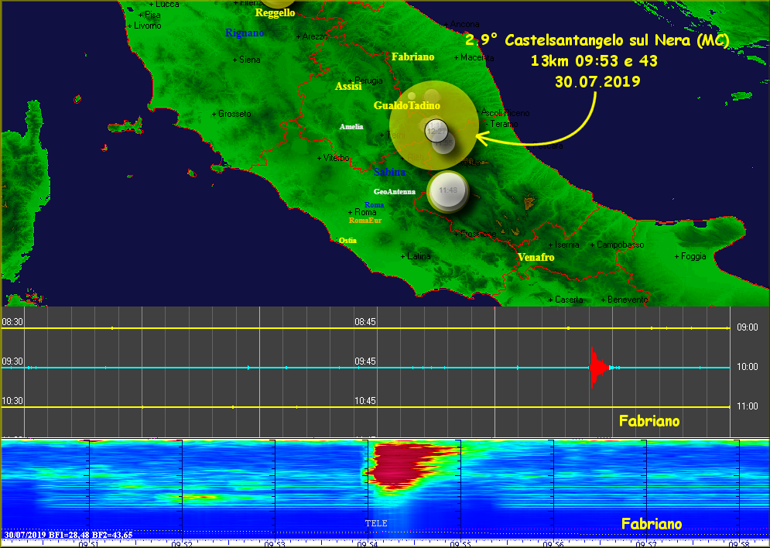Screen dimensions: 770x548
Task: Click the 30.07.2019 event date text
Action: click(x=597, y=81)
